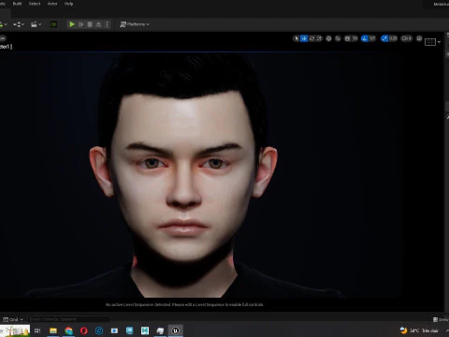This screenshot has width=449, height=337.
Task: Open the grid snap size value 10
Action: 355,38
